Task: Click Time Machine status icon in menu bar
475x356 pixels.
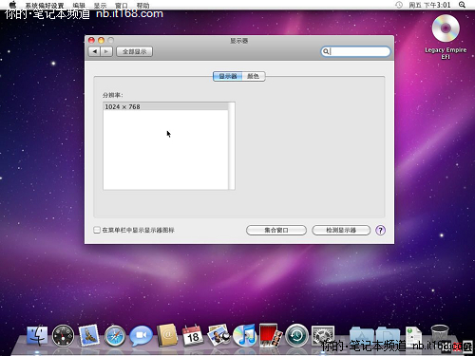Action: click(399, 5)
